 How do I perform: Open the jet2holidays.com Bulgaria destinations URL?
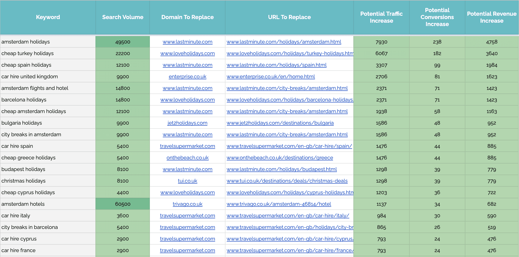coord(280,123)
